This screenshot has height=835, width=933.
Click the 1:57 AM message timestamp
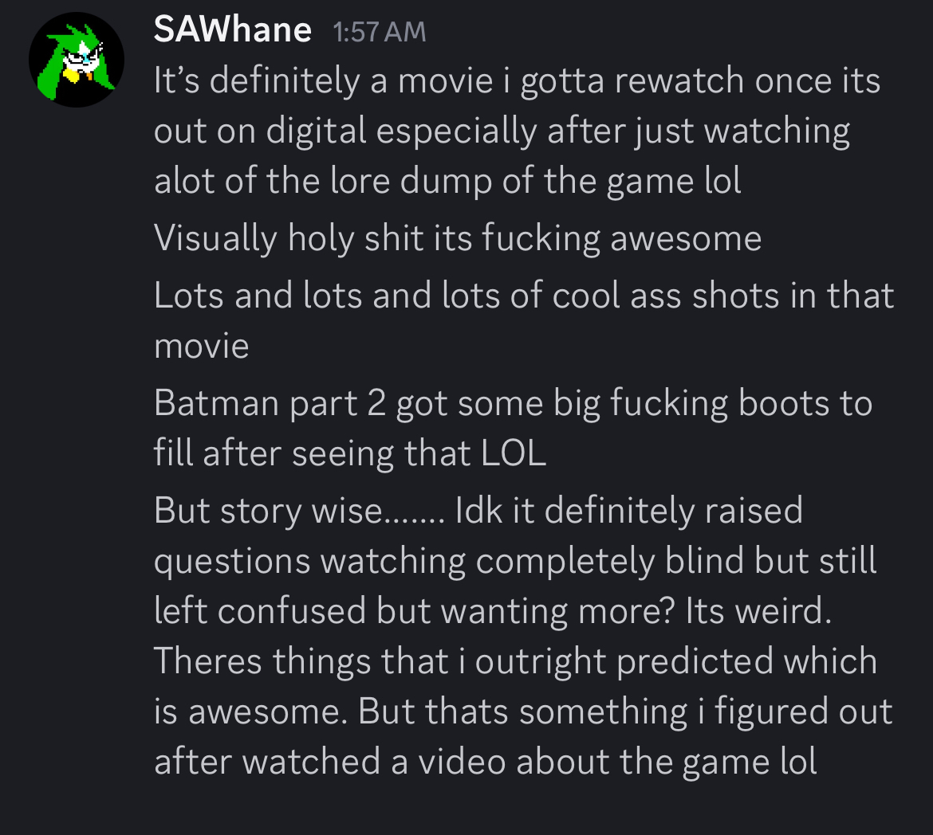point(380,32)
